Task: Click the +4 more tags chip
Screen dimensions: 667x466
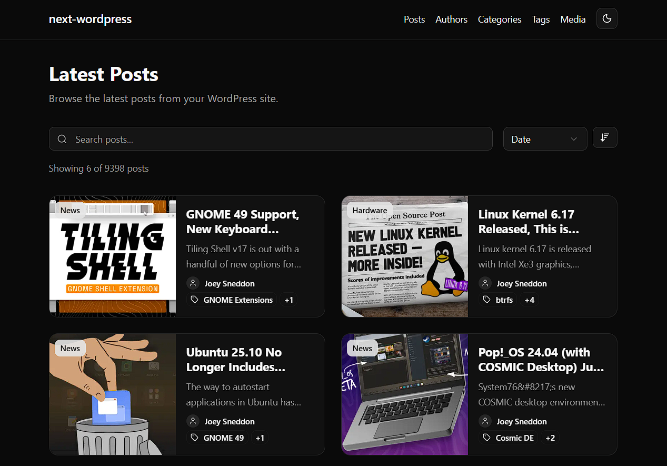Action: [530, 300]
